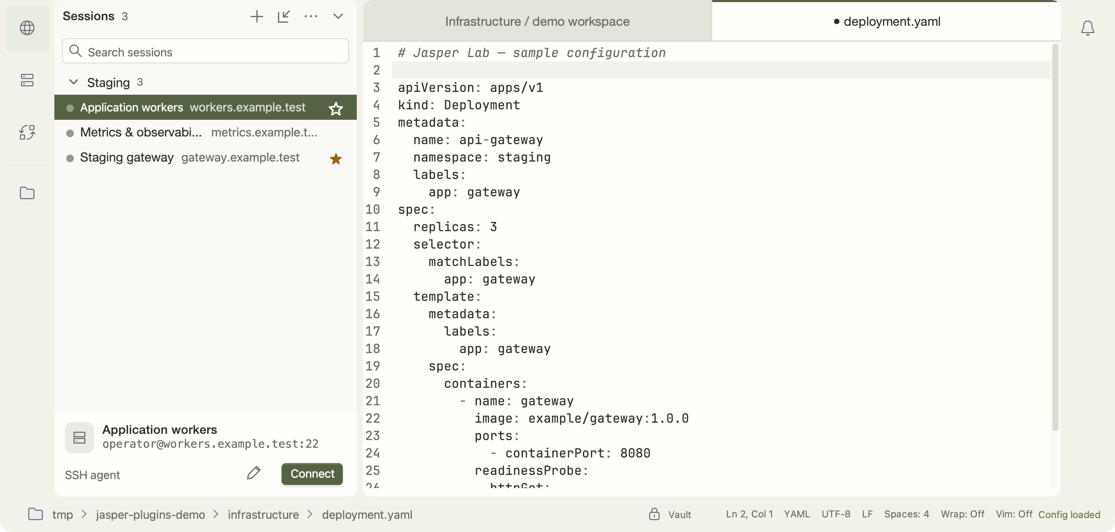Open the folder icon in the left sidebar
The width and height of the screenshot is (1115, 532).
pyautogui.click(x=27, y=193)
